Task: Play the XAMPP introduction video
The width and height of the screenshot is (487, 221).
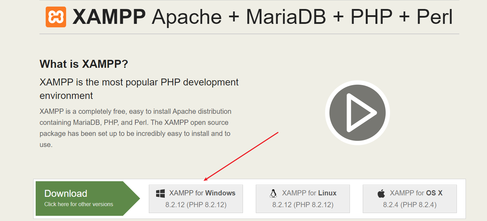Action: coord(357,113)
